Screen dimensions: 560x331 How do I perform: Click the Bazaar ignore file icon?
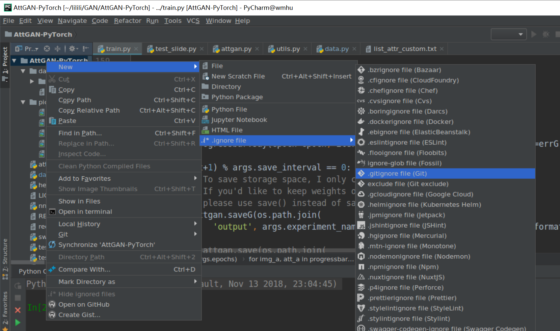361,70
